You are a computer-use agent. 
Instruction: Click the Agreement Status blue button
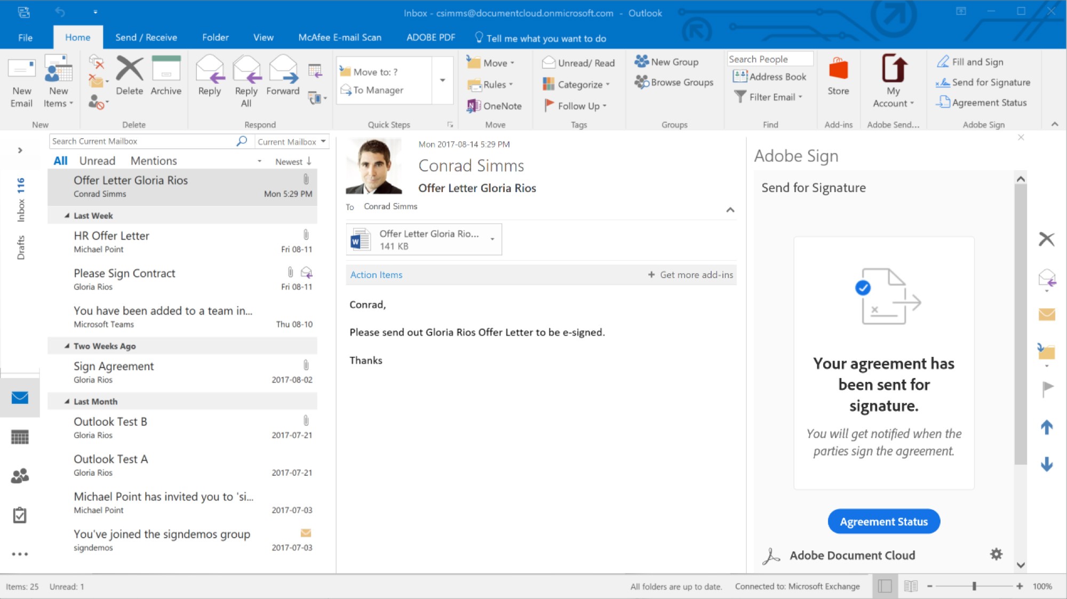coord(883,521)
